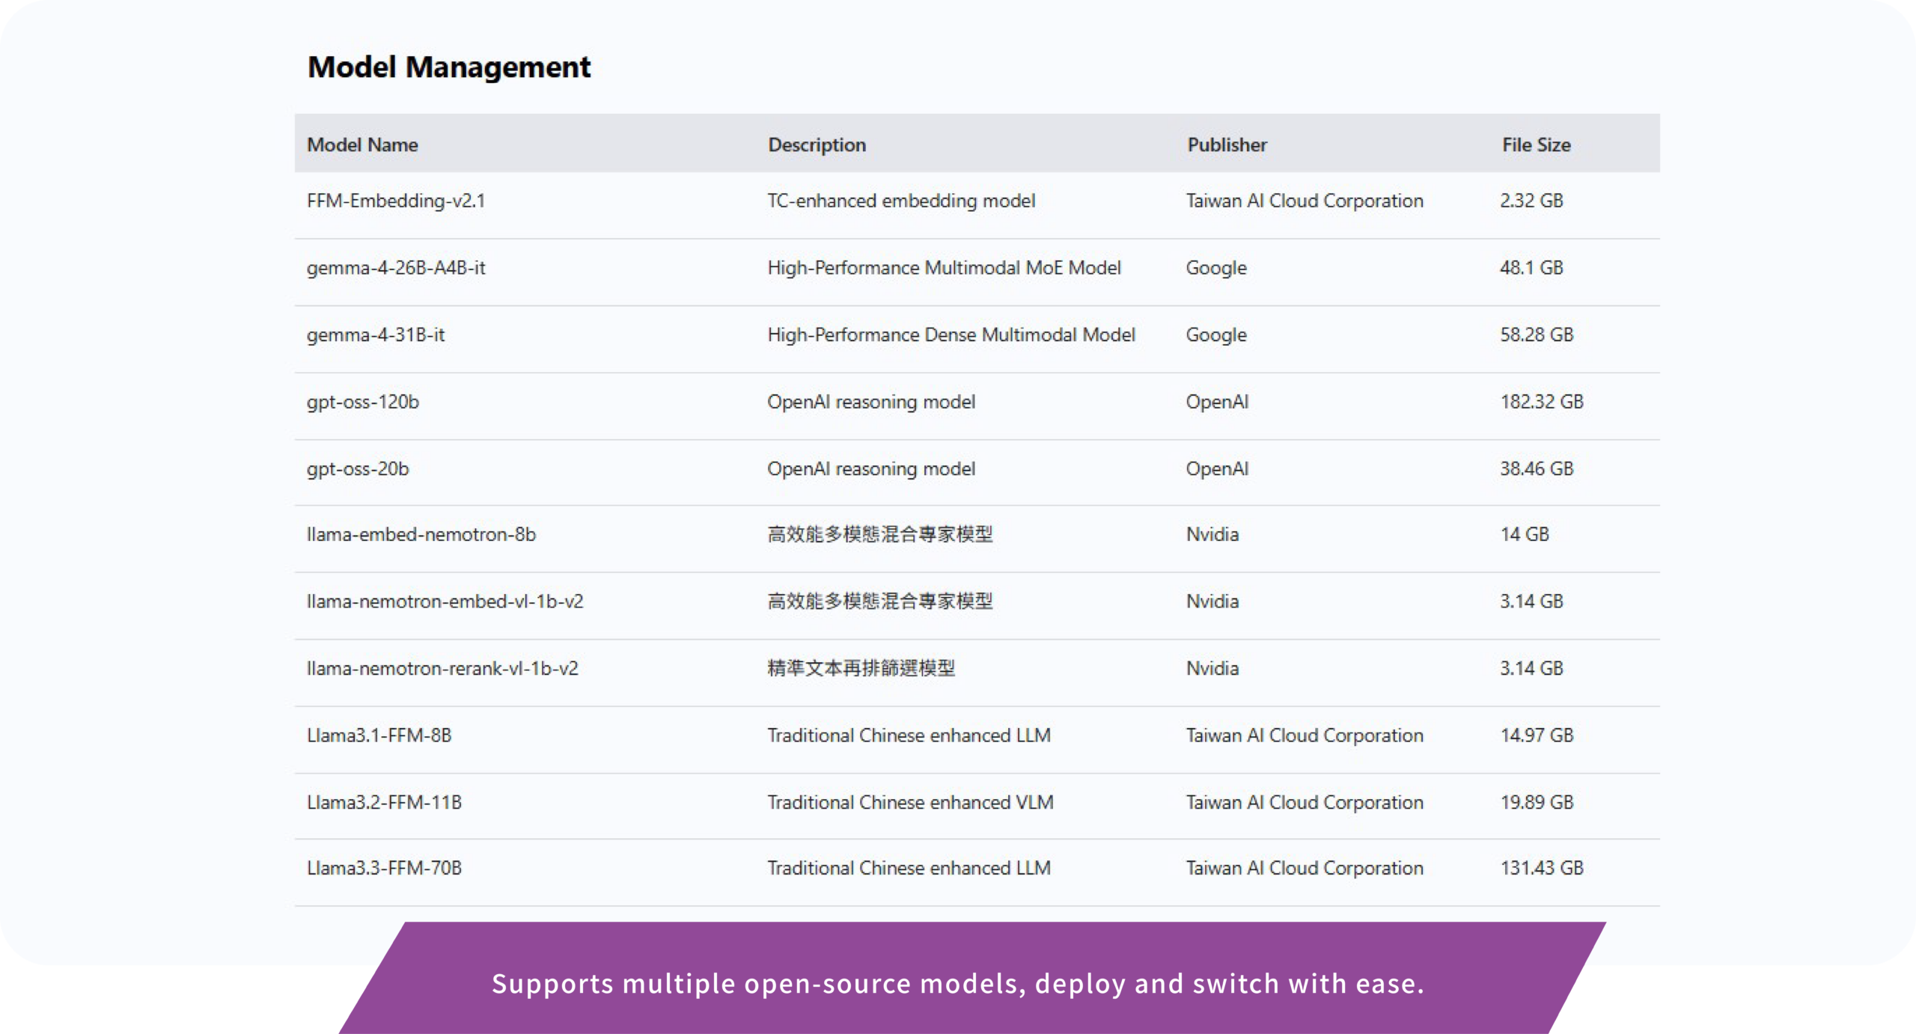Click the description of llama-embed-nemotron-8b
The width and height of the screenshot is (1916, 1034).
point(879,534)
